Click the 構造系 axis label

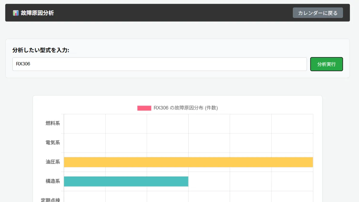click(x=53, y=181)
